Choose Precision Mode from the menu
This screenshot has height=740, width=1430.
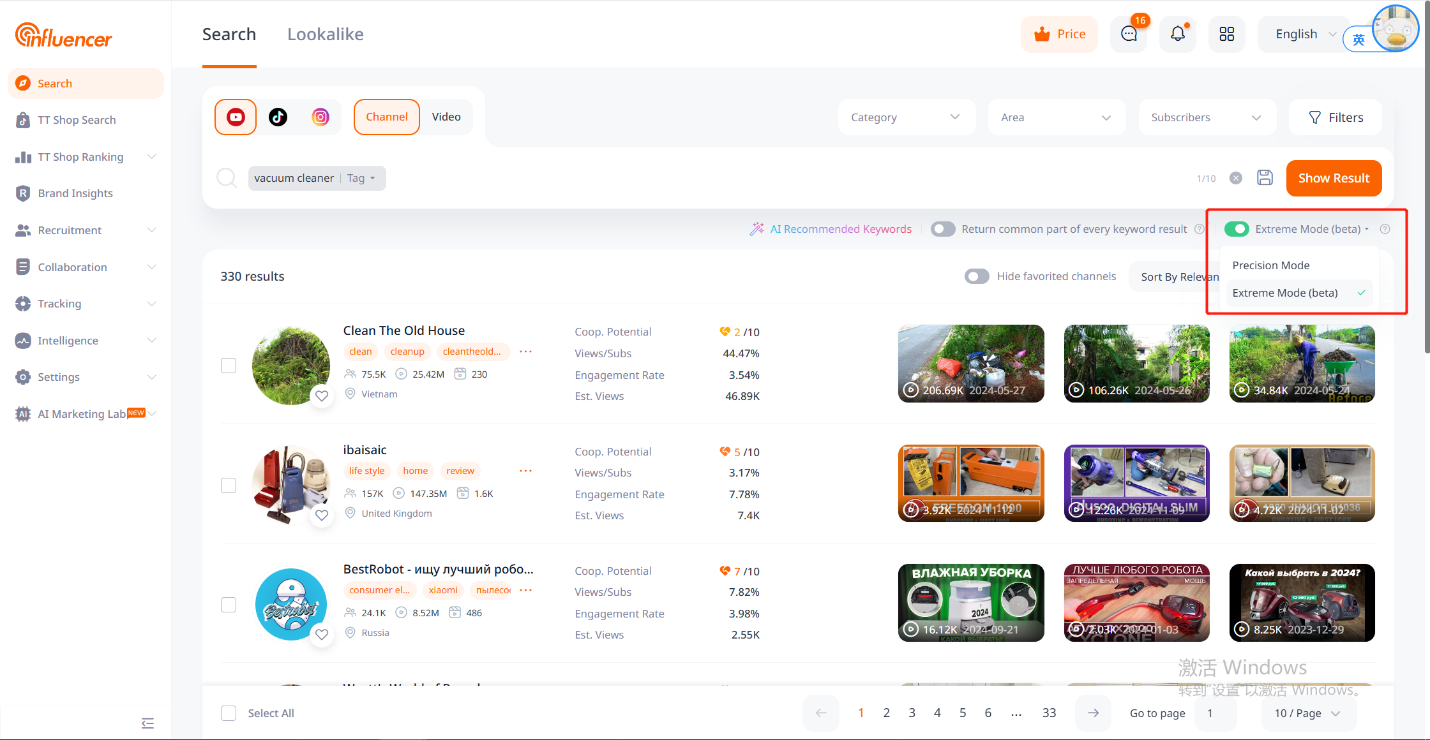(1270, 265)
